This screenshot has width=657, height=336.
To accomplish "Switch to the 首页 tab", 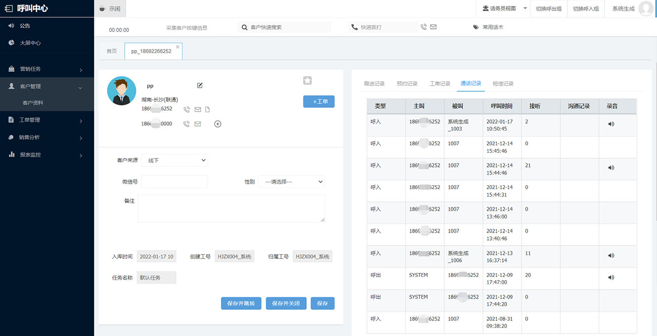I will (112, 51).
